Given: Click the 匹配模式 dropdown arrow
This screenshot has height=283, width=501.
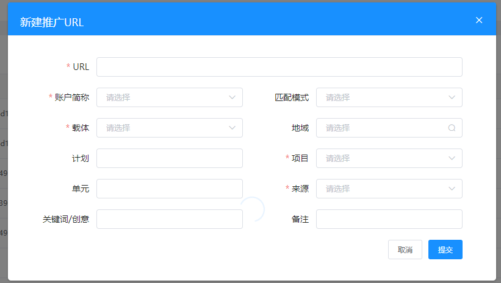Looking at the screenshot, I should click(x=452, y=97).
